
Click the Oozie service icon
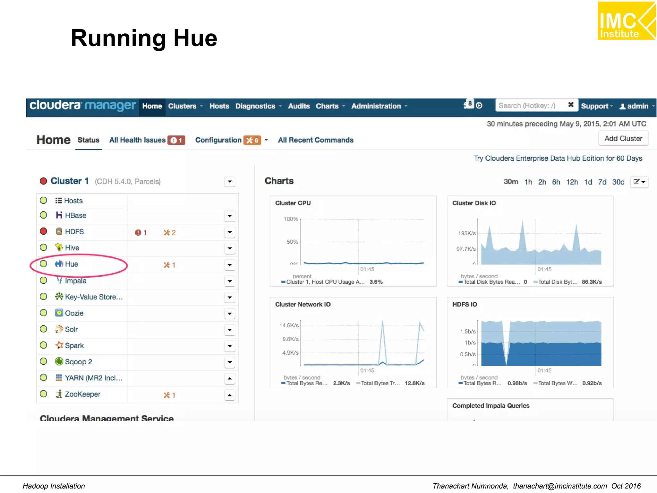pos(59,313)
